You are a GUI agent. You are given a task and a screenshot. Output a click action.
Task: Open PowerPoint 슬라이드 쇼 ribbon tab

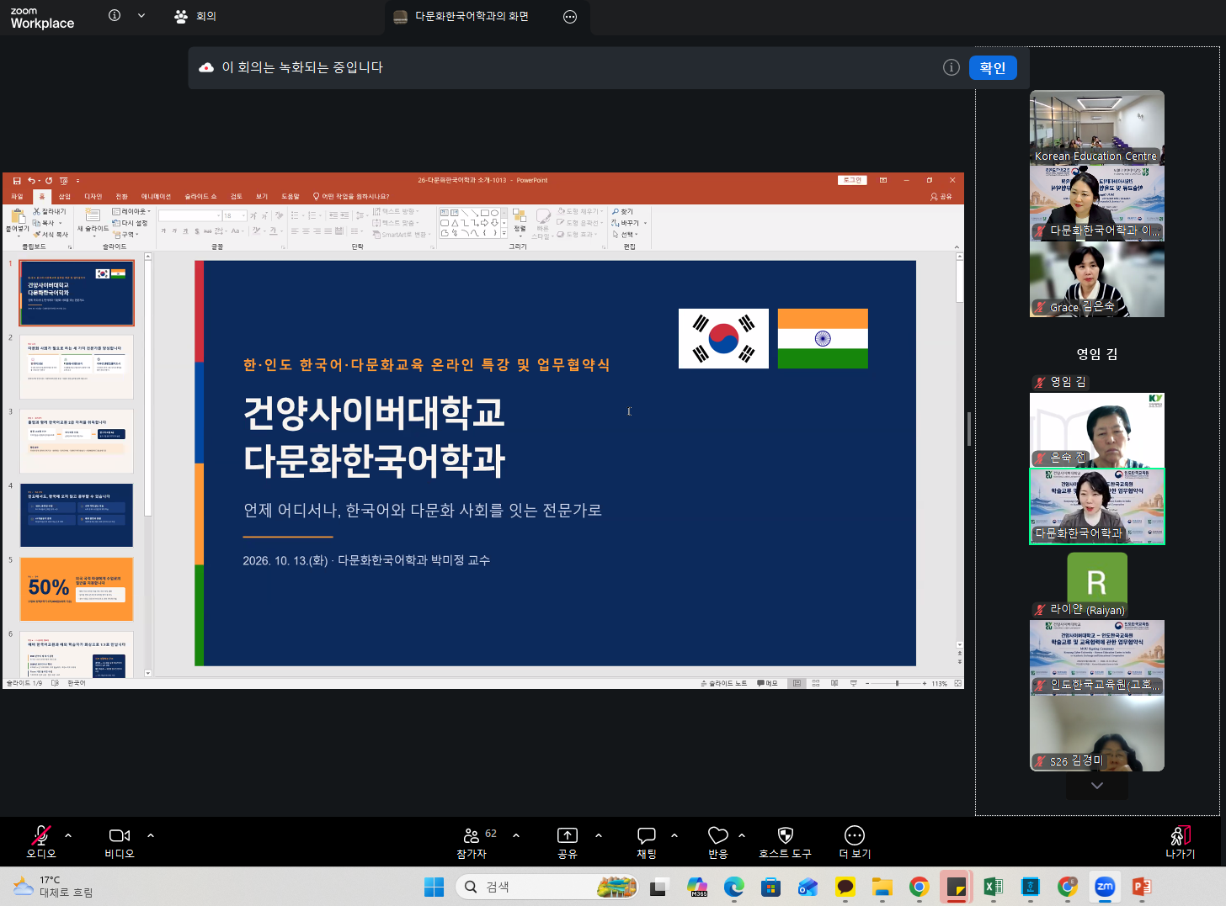tap(200, 197)
